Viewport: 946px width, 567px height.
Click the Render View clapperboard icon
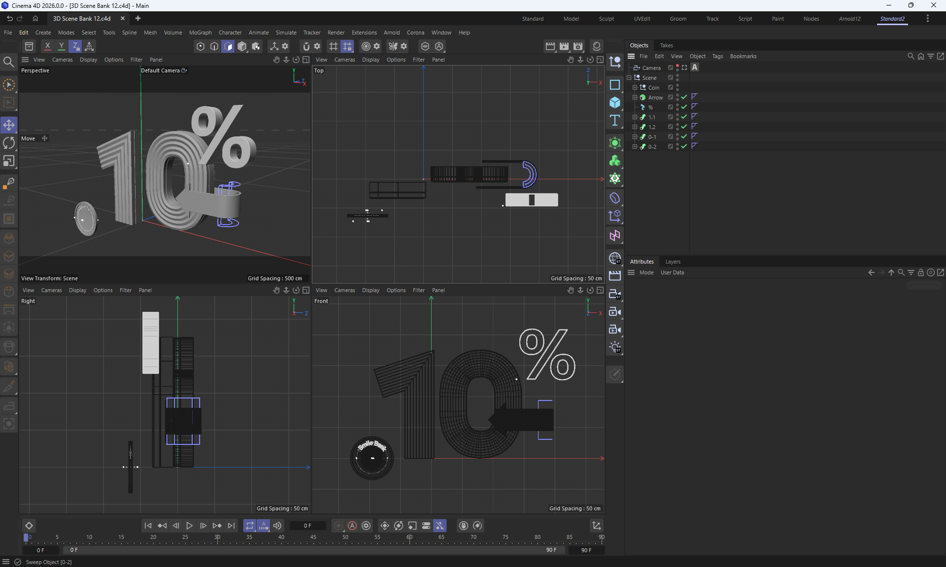click(x=550, y=46)
